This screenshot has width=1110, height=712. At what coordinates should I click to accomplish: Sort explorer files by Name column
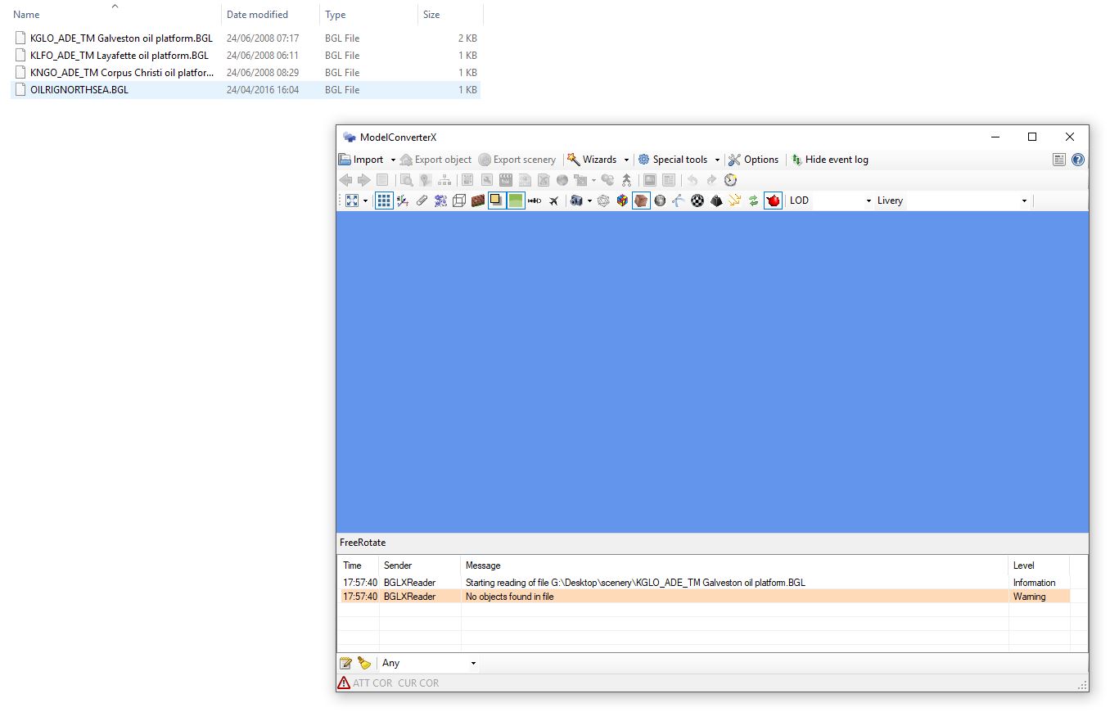point(115,14)
